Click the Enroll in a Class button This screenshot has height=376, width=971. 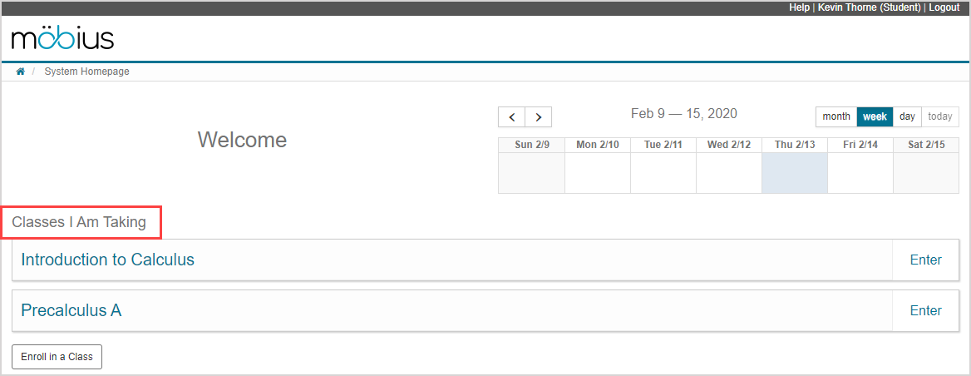[57, 357]
